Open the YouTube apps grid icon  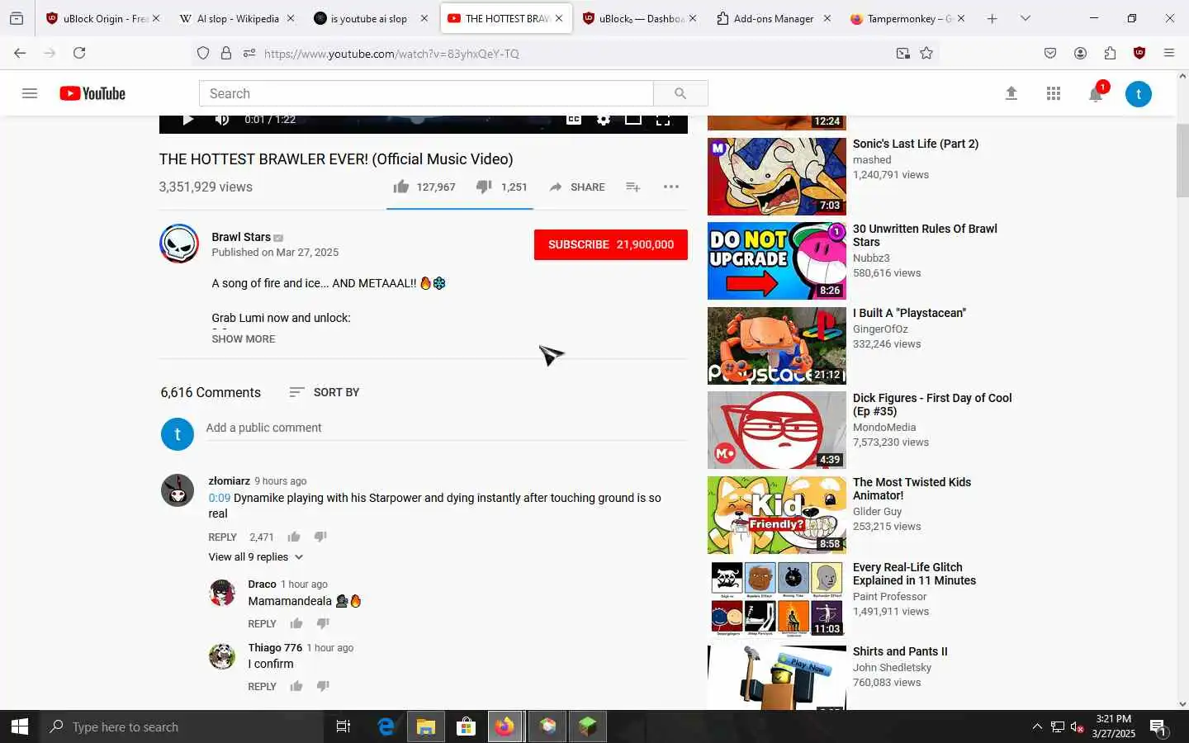1053,93
